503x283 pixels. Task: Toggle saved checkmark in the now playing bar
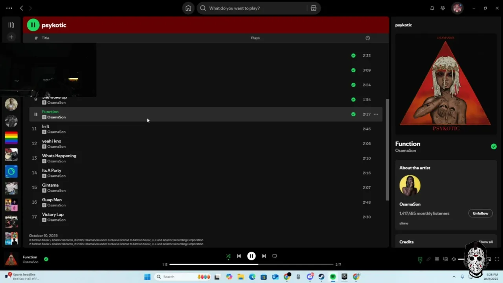click(x=46, y=259)
